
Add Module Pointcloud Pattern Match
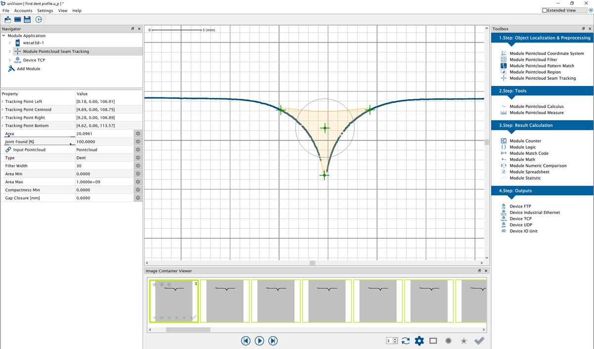coord(537,65)
